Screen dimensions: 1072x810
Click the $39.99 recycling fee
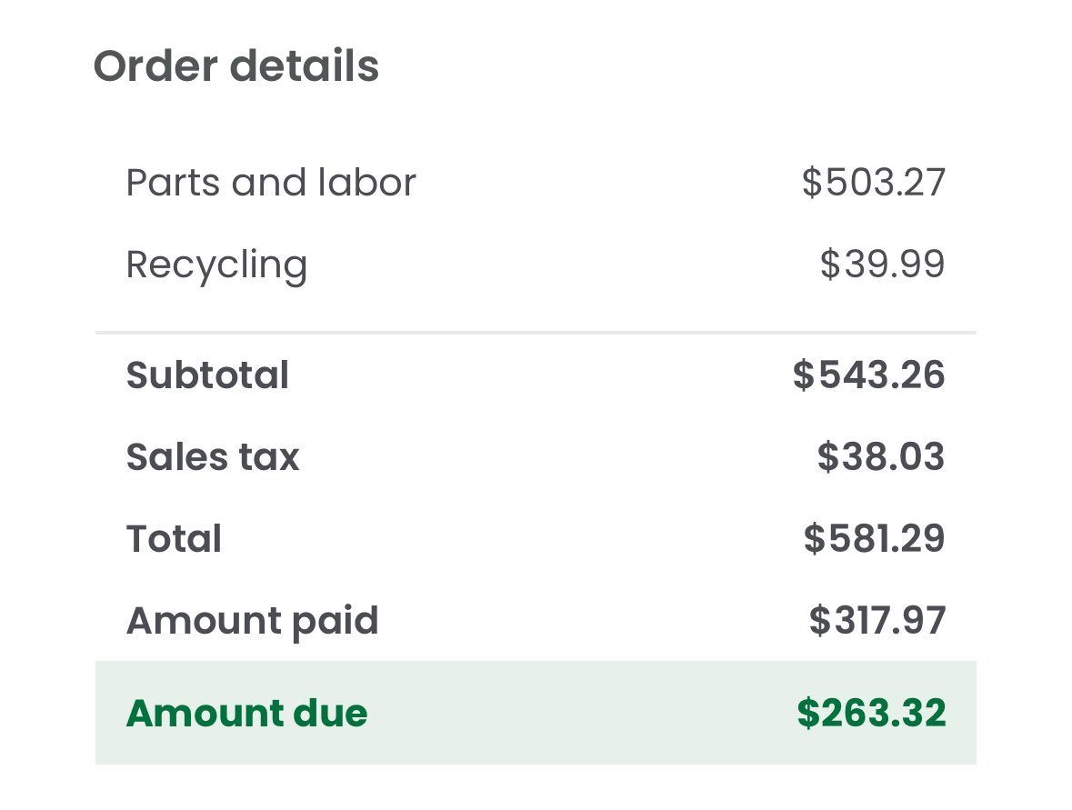pos(882,264)
